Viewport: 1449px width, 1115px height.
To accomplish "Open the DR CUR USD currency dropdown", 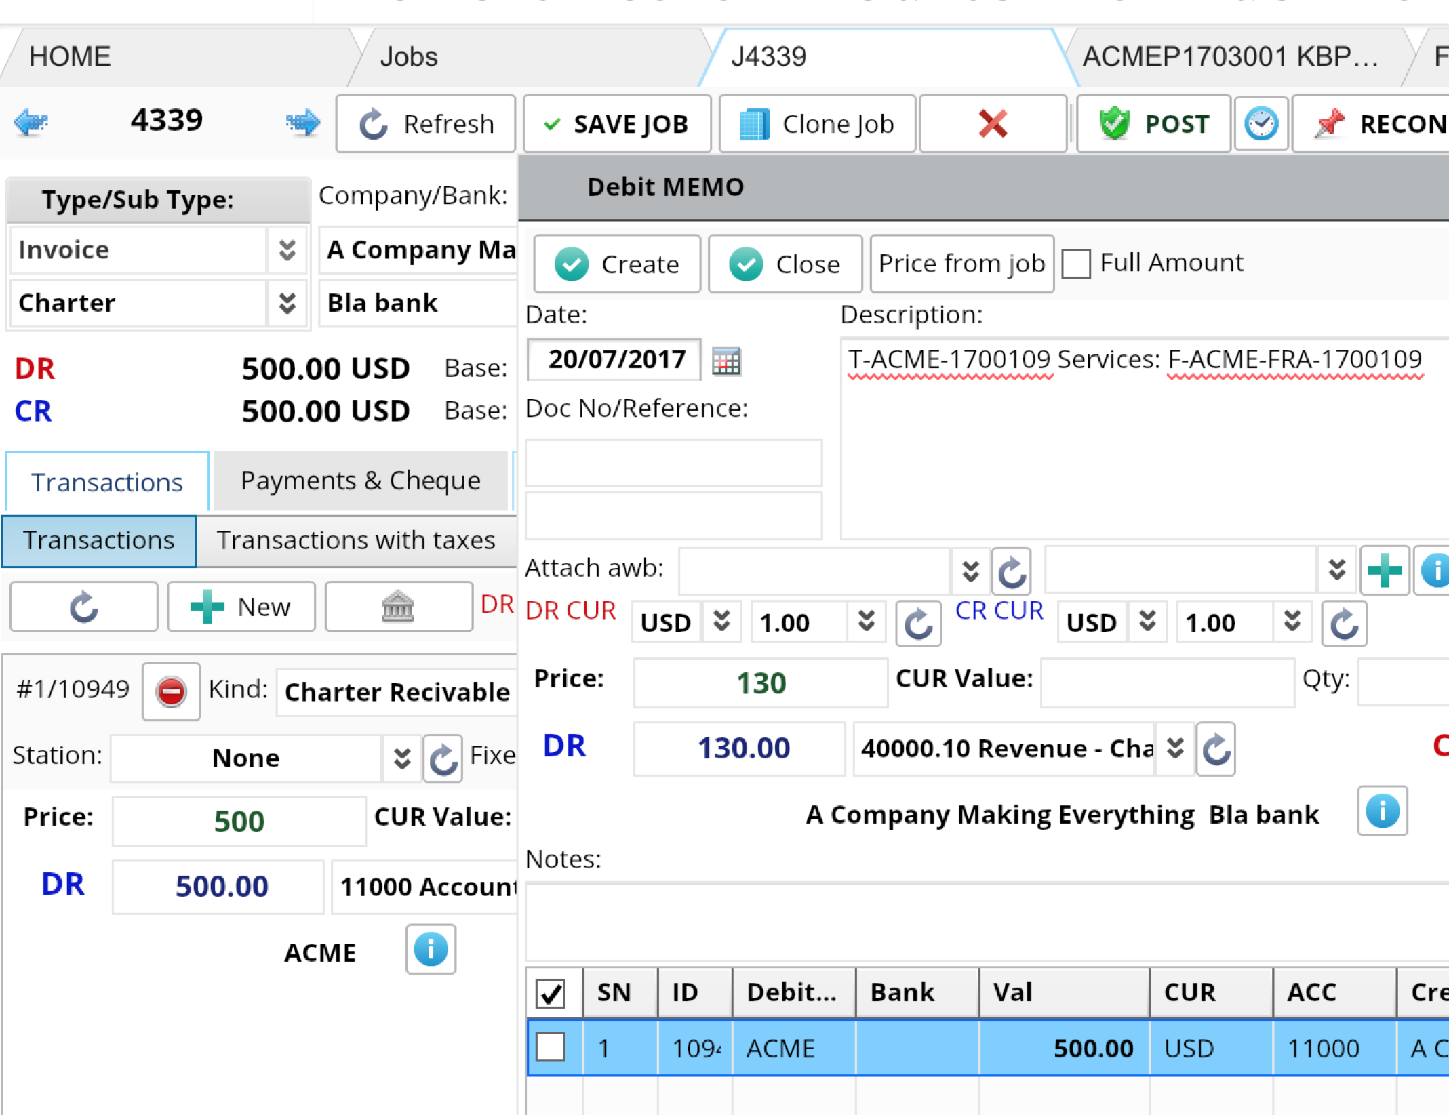I will click(721, 622).
